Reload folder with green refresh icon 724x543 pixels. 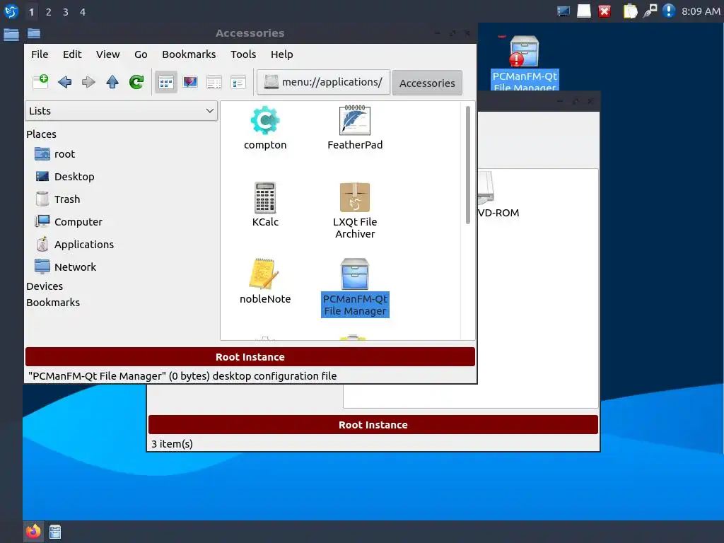136,82
